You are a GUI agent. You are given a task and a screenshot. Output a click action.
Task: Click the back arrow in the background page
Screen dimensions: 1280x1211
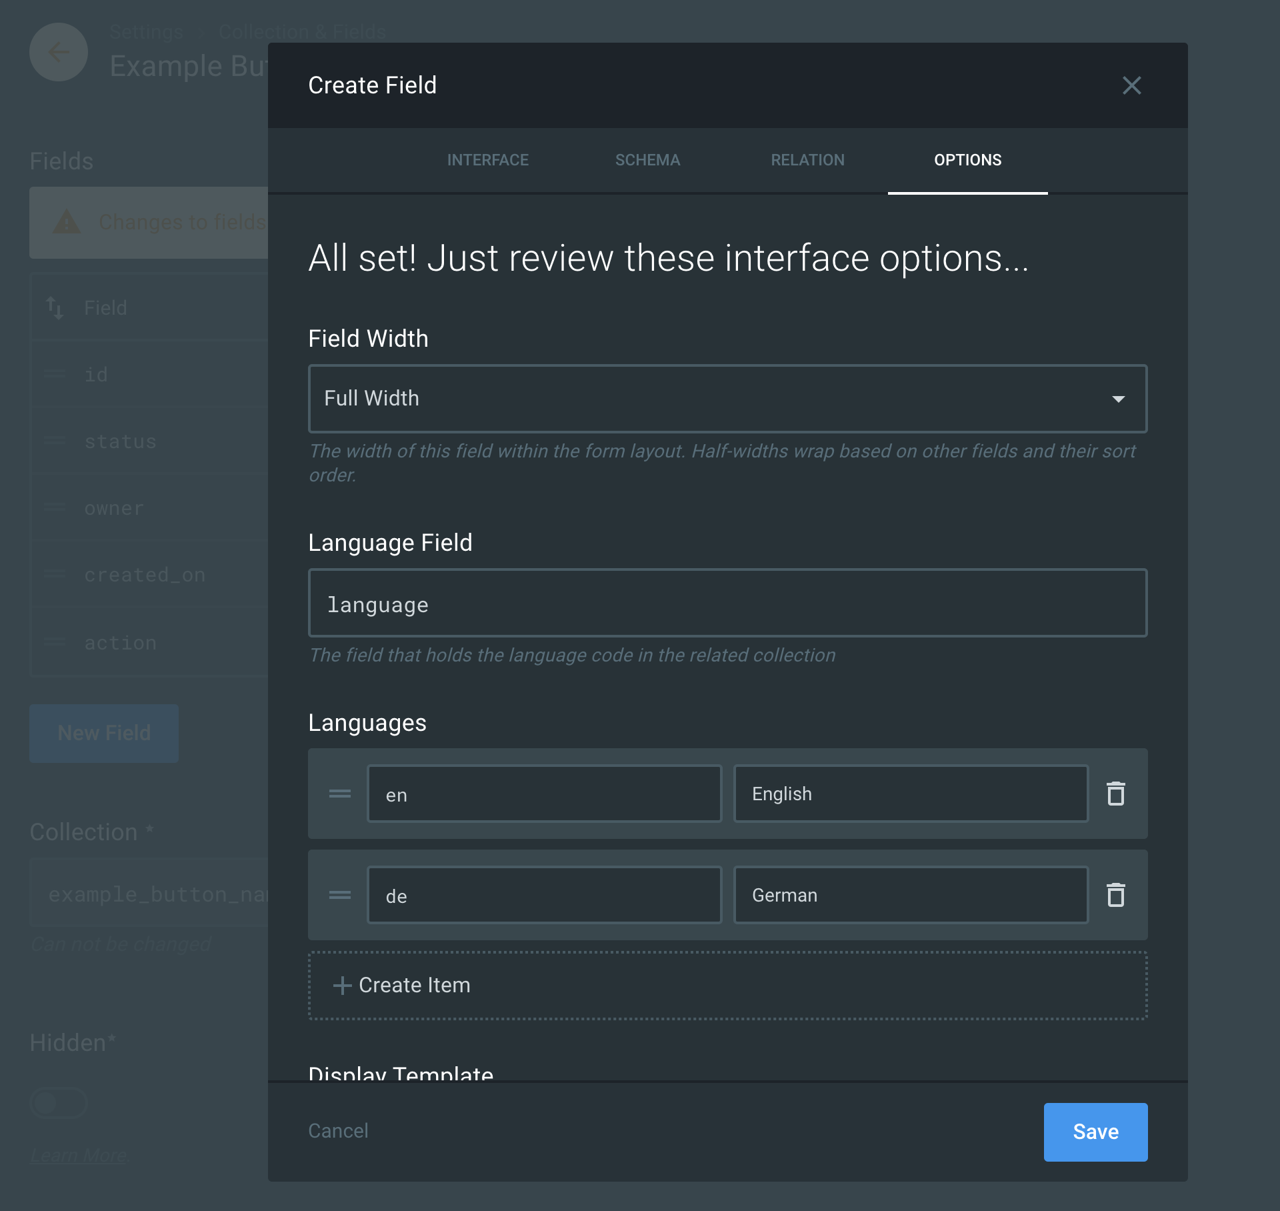click(x=59, y=52)
